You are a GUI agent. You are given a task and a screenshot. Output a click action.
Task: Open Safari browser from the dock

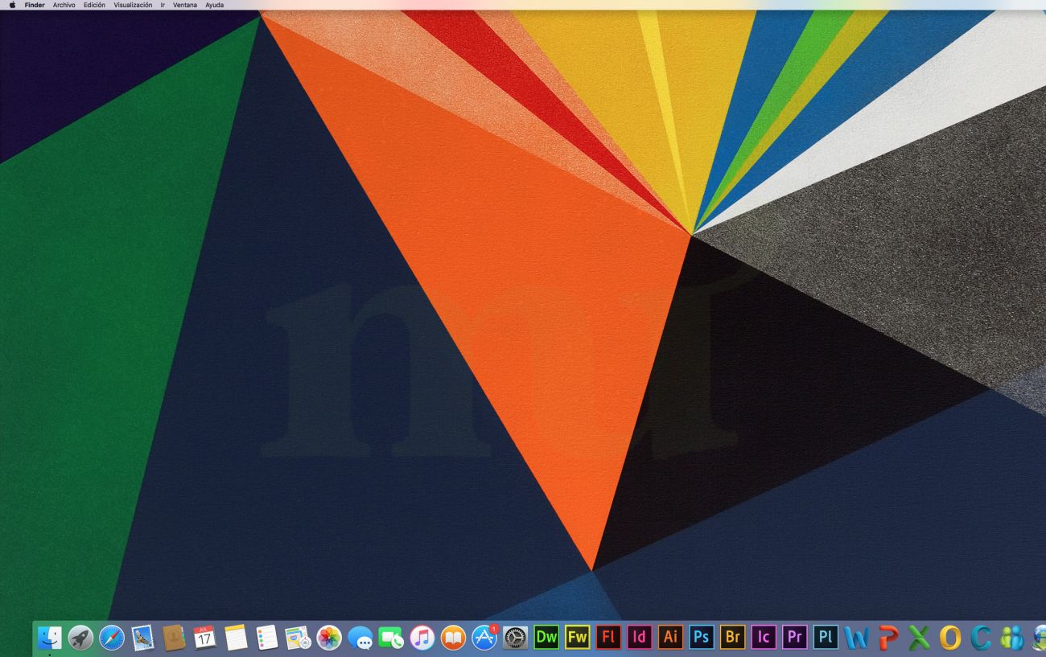pyautogui.click(x=112, y=638)
